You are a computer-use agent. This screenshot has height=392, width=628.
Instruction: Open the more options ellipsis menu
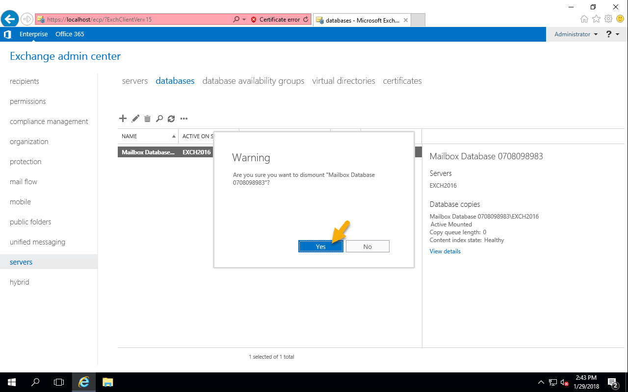(184, 119)
